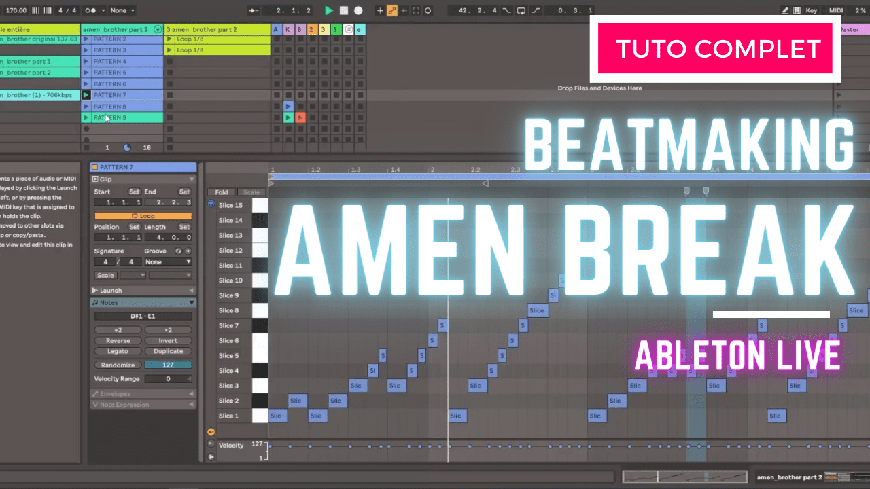870x489 pixels.
Task: Click the Capture MIDI brackets icon
Action: [417, 11]
